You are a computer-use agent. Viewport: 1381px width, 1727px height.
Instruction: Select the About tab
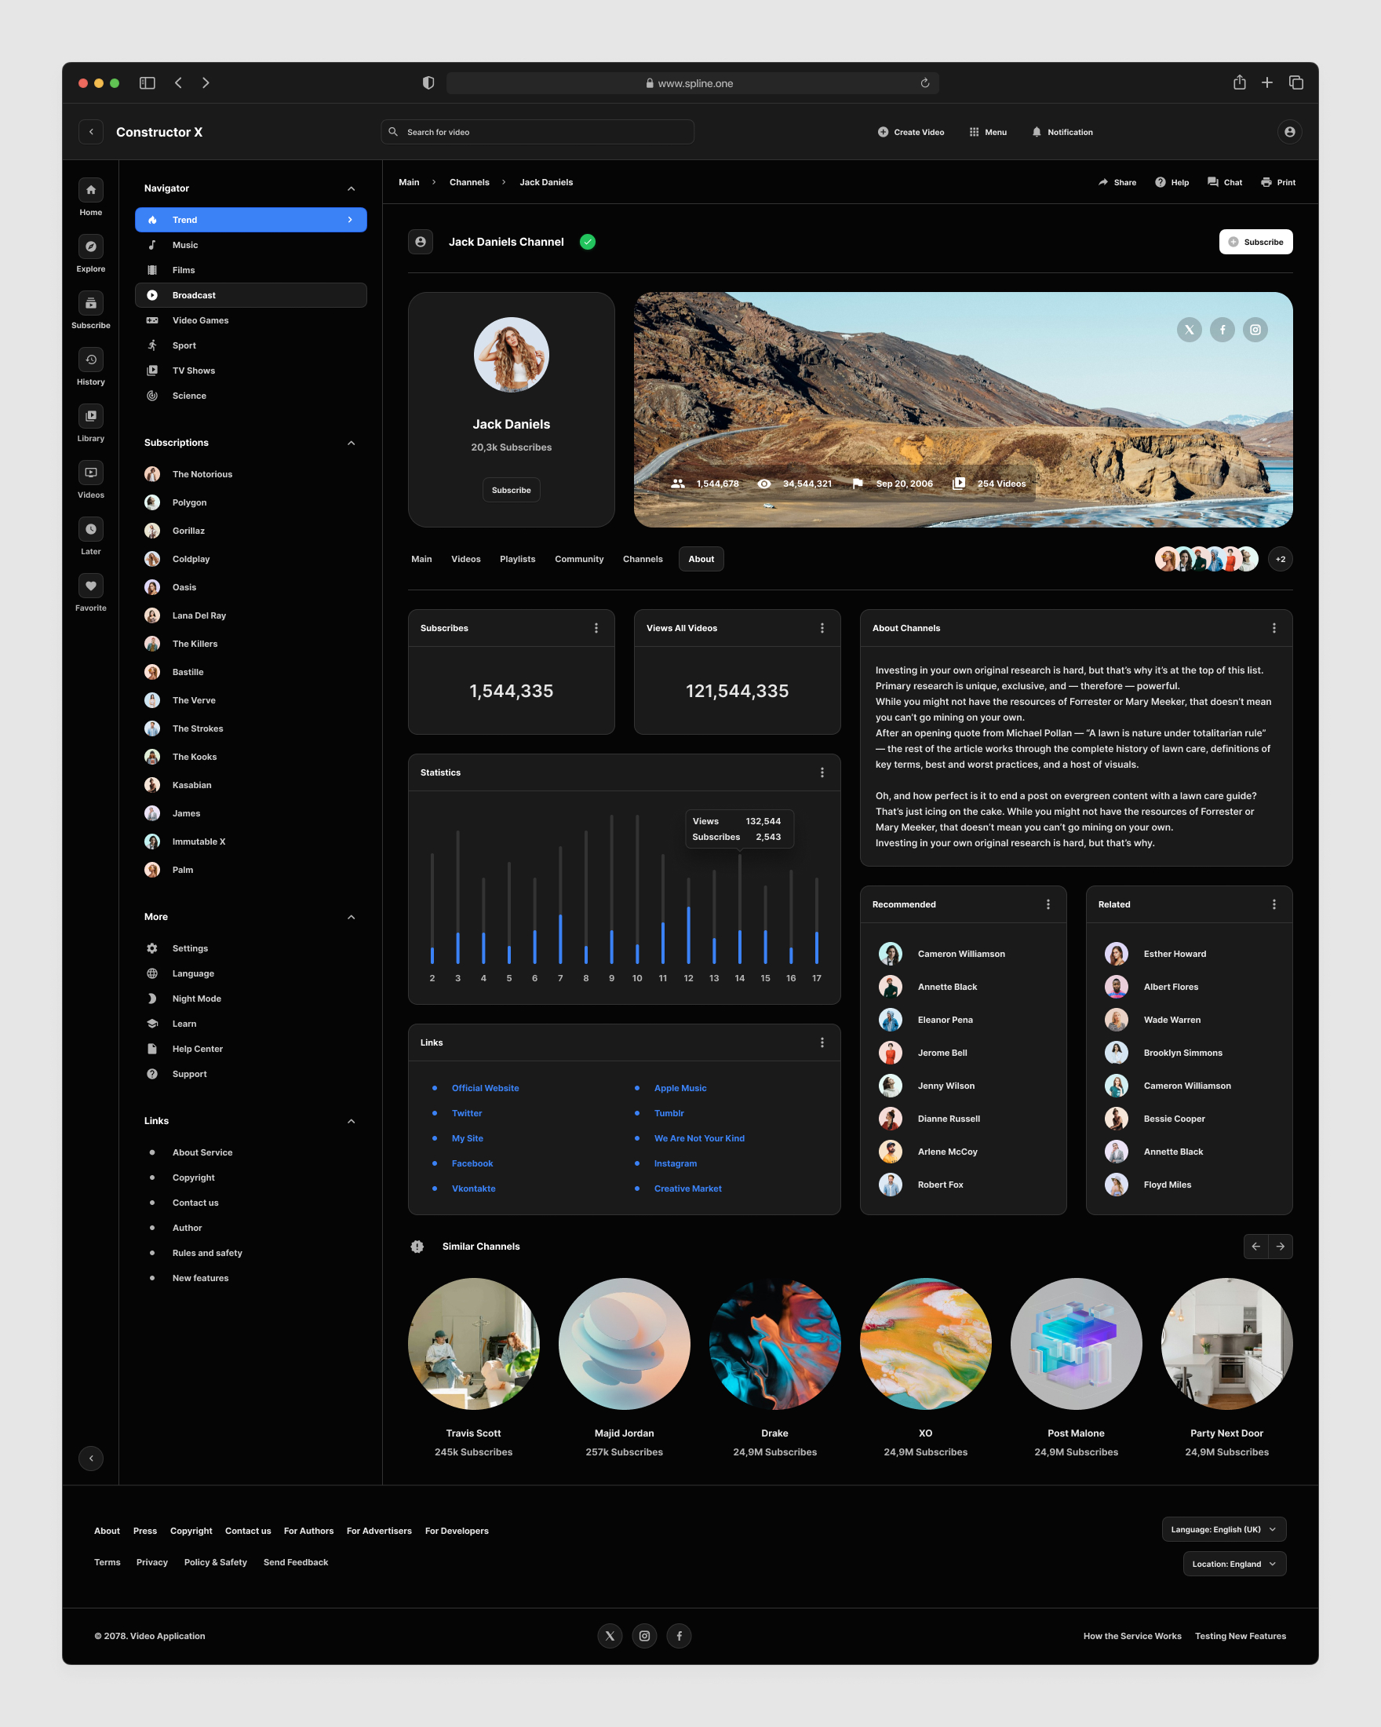coord(701,559)
